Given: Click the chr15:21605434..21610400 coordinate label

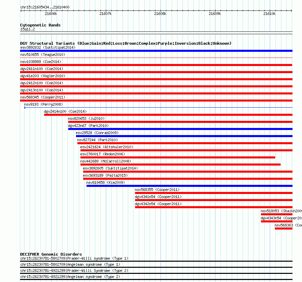Looking at the screenshot, I should click(x=45, y=7).
